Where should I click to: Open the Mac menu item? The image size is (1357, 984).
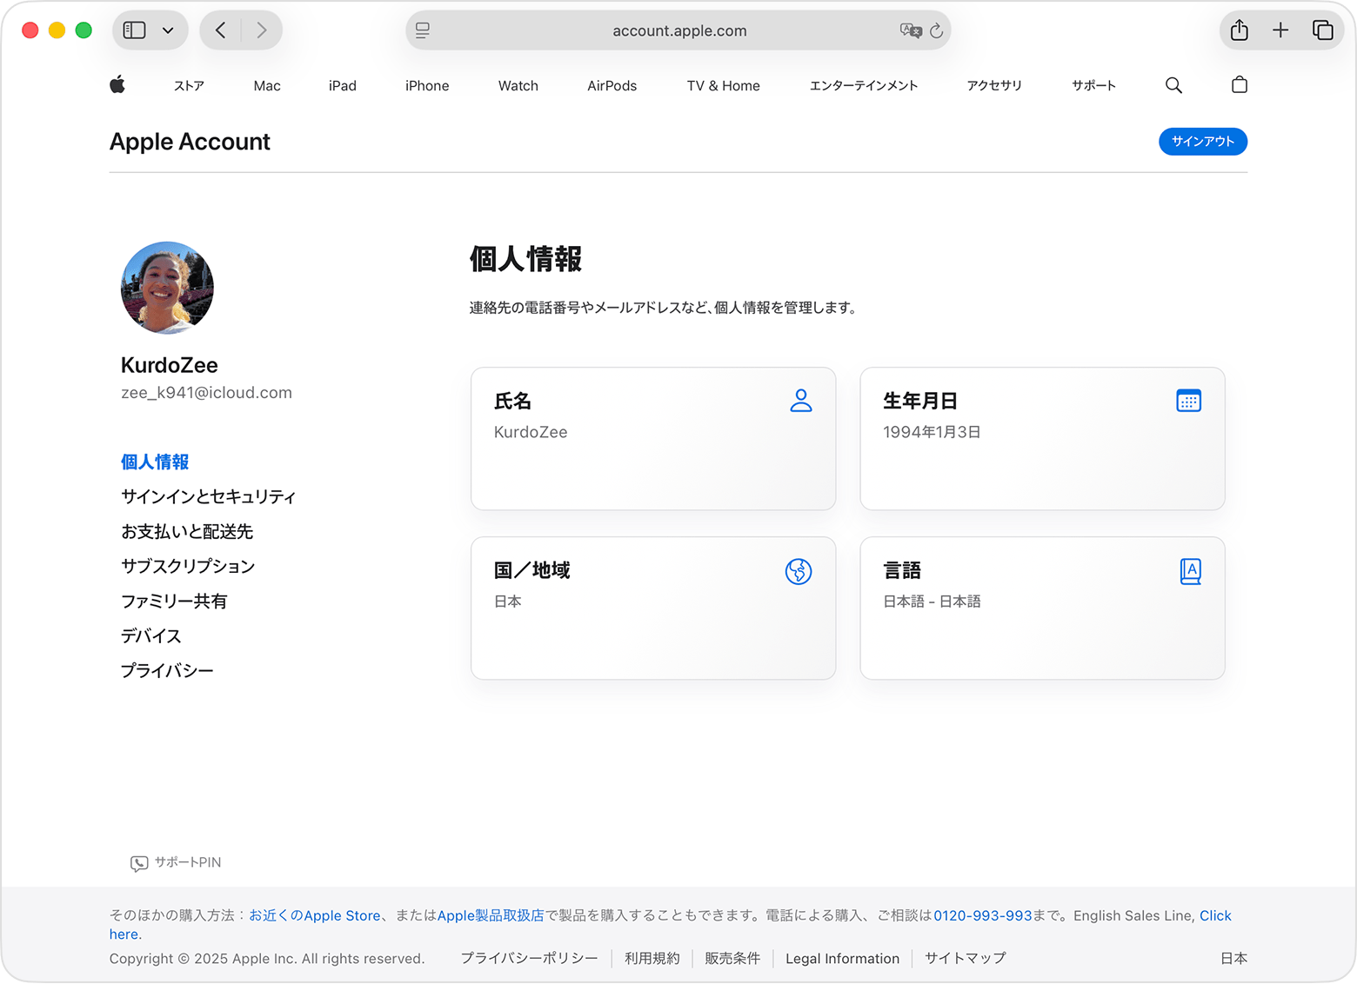tap(267, 85)
